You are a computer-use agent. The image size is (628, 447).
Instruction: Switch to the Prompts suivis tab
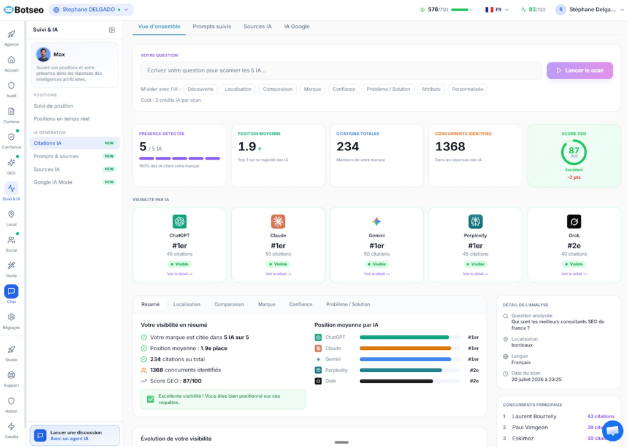pyautogui.click(x=212, y=27)
